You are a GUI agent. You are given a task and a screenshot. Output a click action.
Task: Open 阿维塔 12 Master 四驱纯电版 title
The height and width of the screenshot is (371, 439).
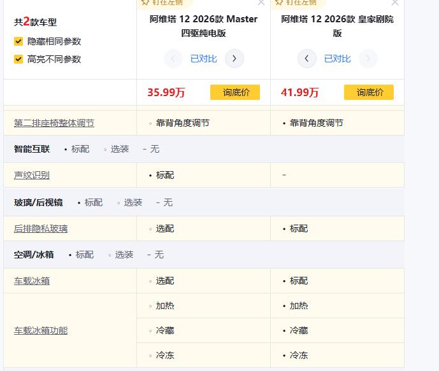tap(203, 26)
